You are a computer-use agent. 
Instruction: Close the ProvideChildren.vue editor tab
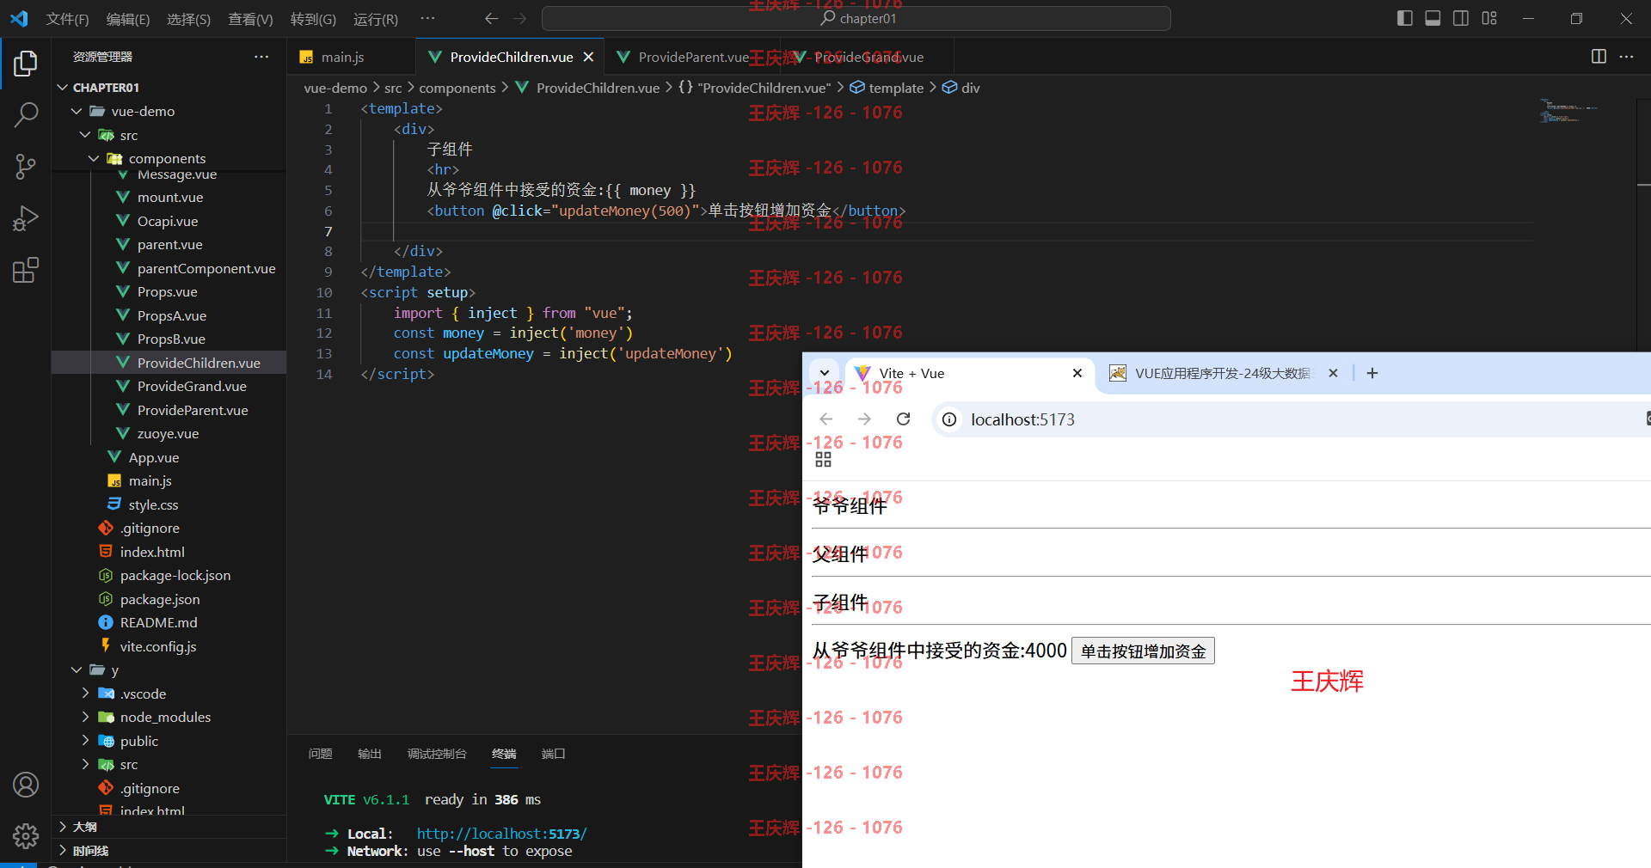(x=588, y=57)
